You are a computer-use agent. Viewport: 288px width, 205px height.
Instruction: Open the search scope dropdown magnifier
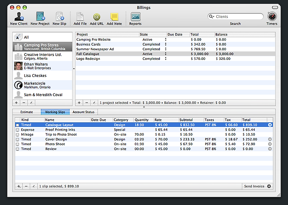pyautogui.click(x=212, y=16)
